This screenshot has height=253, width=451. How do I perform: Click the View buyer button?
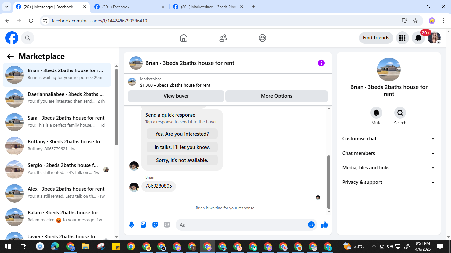pos(176,96)
